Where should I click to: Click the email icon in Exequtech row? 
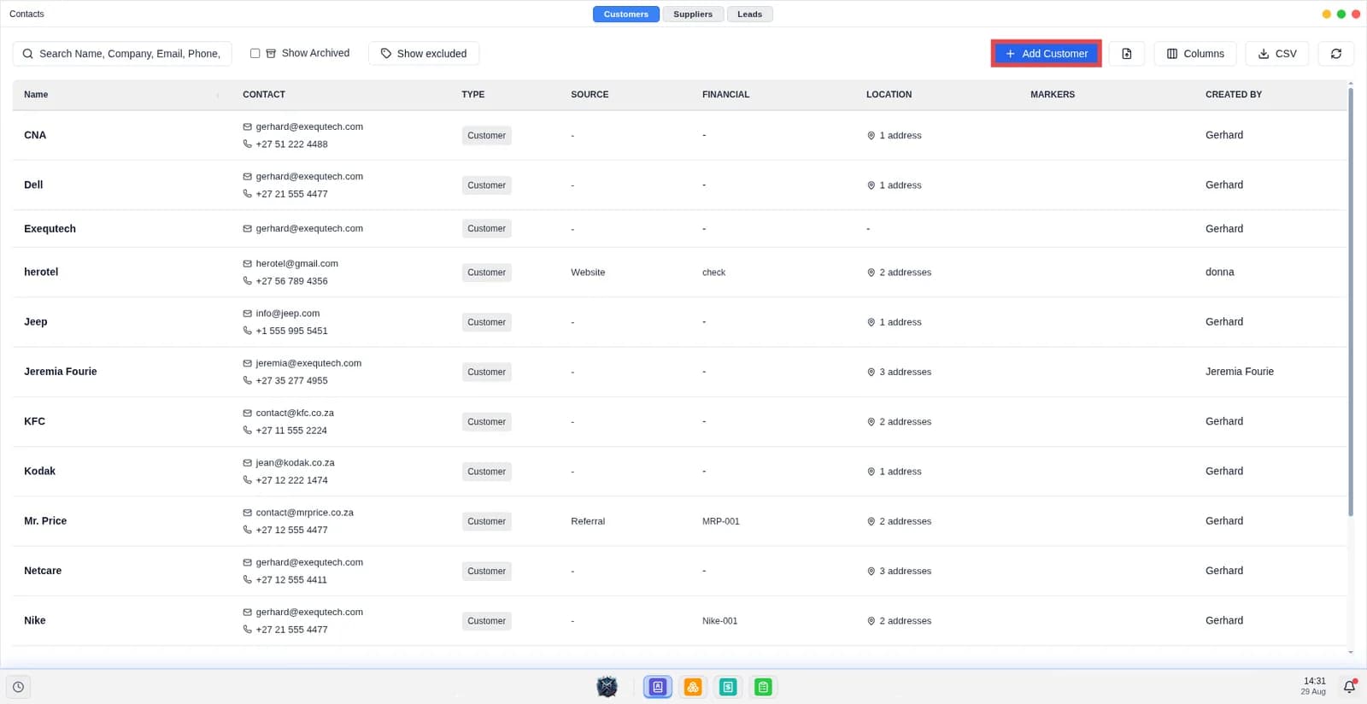(247, 229)
